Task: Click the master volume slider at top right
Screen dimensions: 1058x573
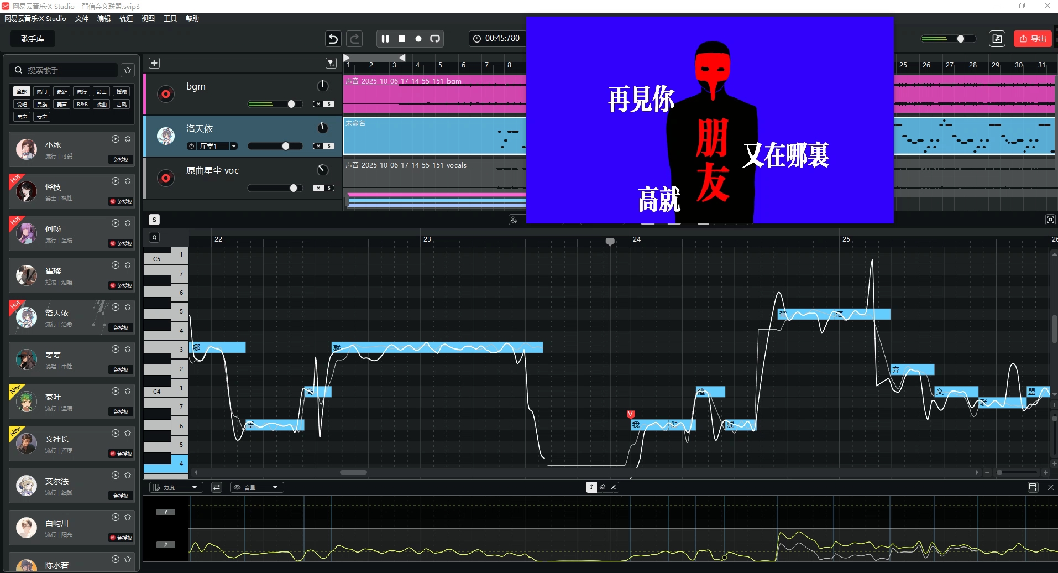Action: coord(947,39)
